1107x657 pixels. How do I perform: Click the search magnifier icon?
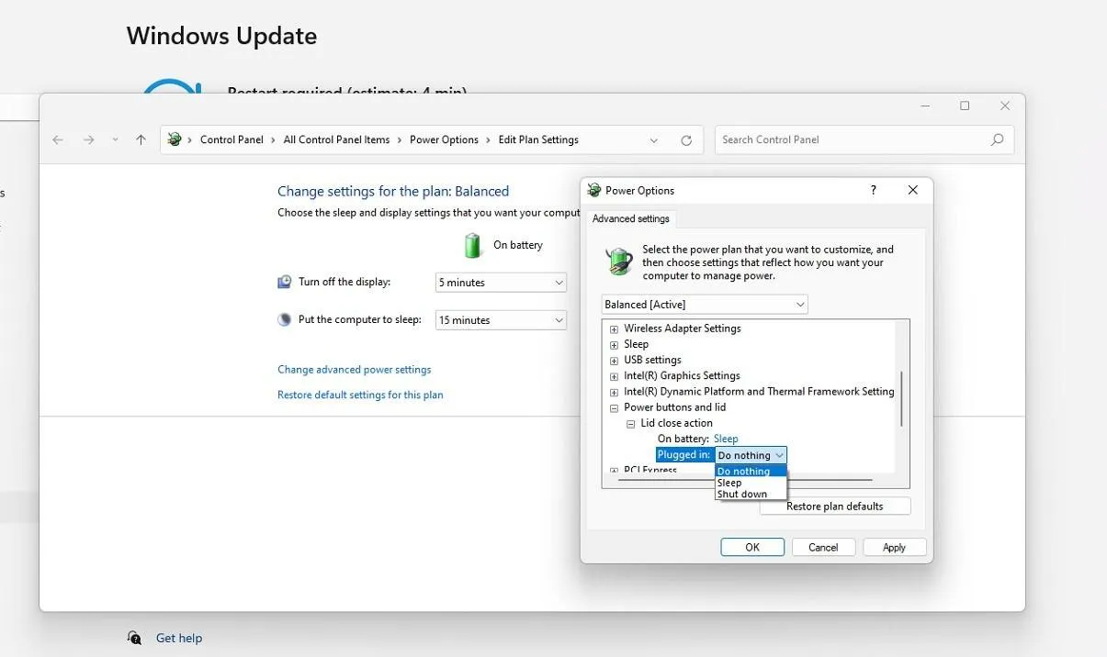[x=998, y=139]
